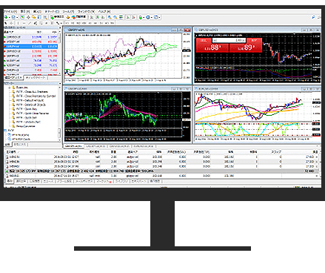Click the blue clock periods icon
This screenshot has width=325, height=273.
pyautogui.click(x=149, y=17)
